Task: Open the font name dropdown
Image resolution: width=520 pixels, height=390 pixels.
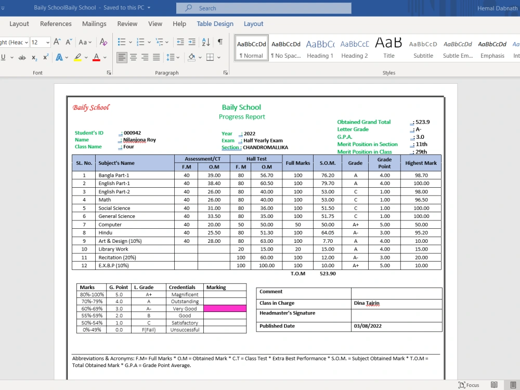Action: click(26, 43)
